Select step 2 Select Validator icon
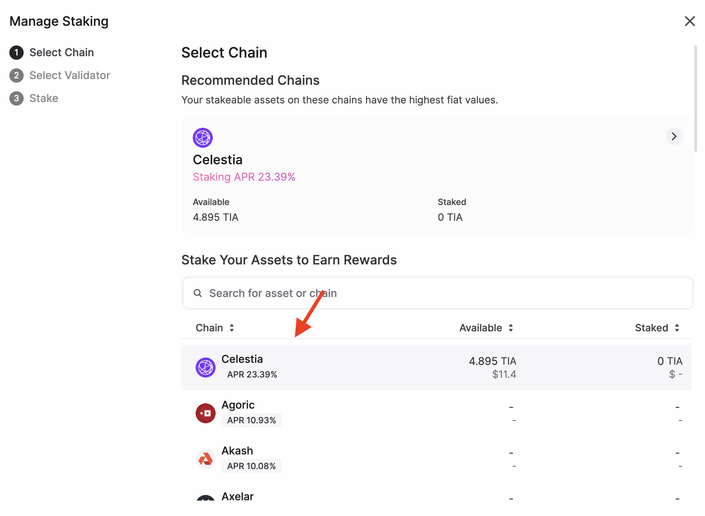Viewport: 705px width, 516px height. 16,75
